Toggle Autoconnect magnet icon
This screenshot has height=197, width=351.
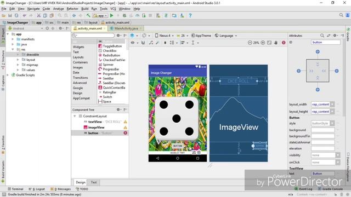(143, 43)
